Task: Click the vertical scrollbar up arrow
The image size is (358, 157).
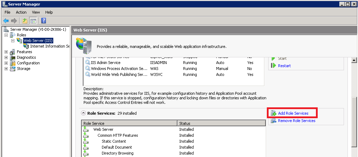Action: 354,60
